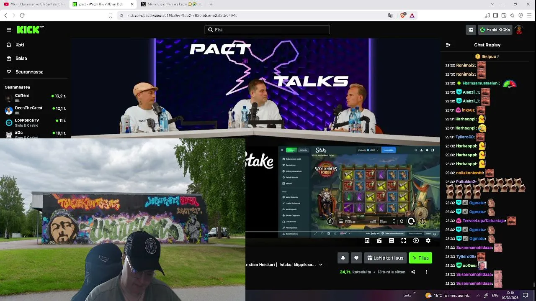Click the chat username noilakontentti

click(x=470, y=173)
